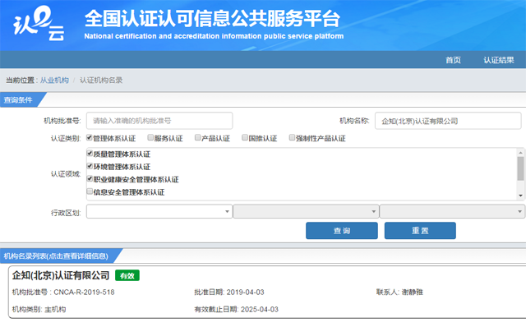Screen dimensions: 526x327
Task: Uncheck the 管理体系认证 checkbox
Action: click(x=90, y=137)
